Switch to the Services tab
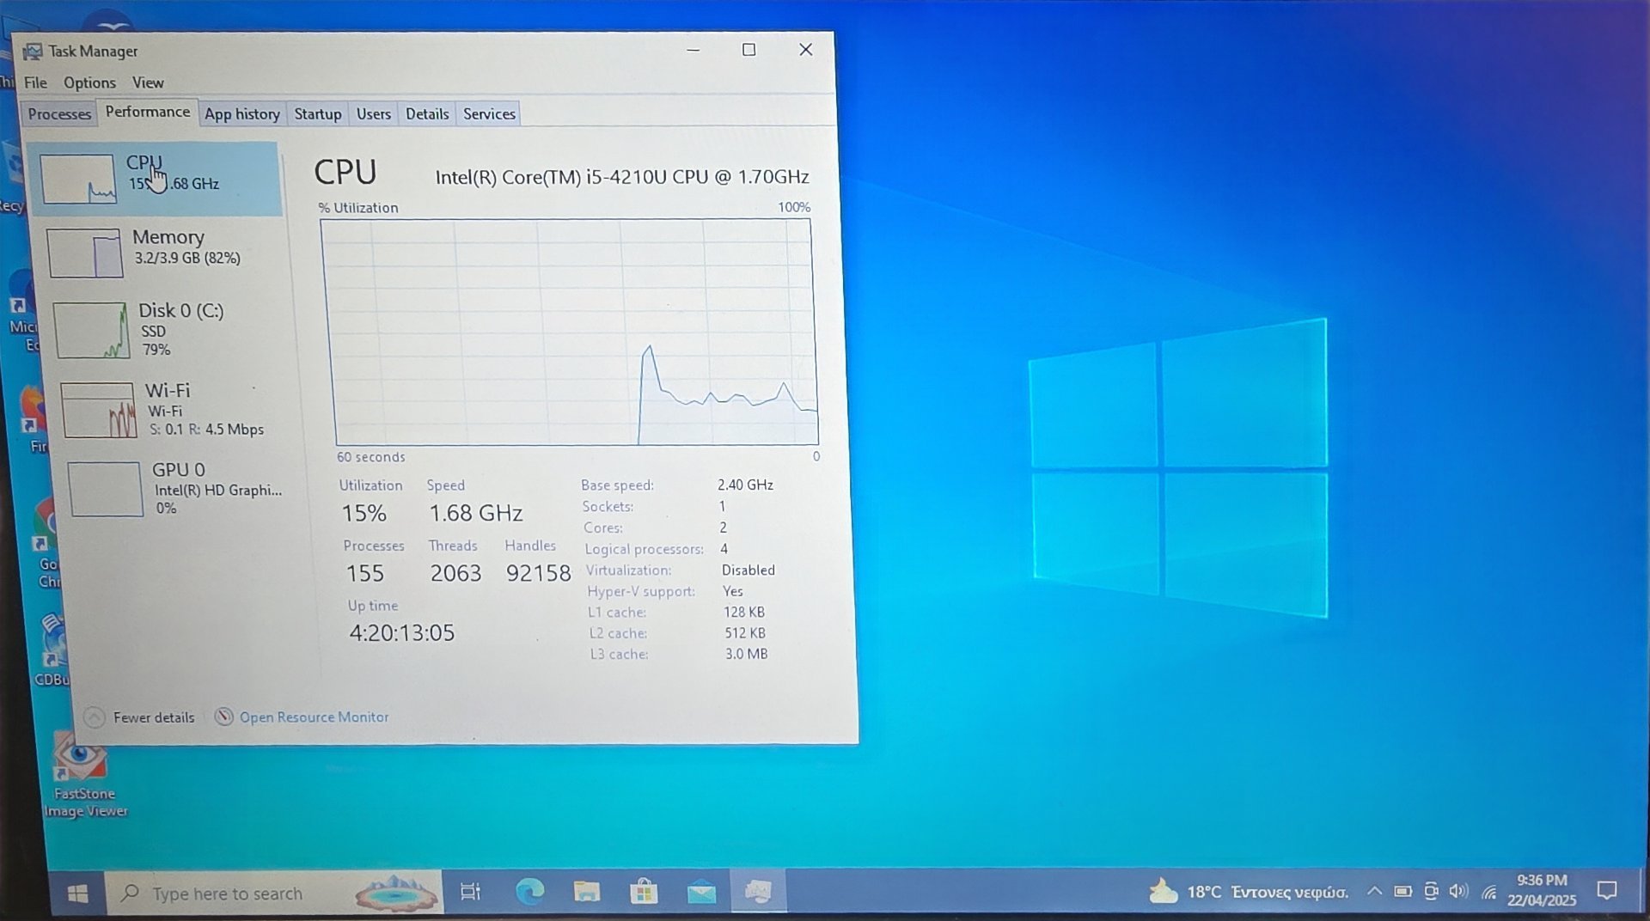The image size is (1650, 921). (489, 113)
